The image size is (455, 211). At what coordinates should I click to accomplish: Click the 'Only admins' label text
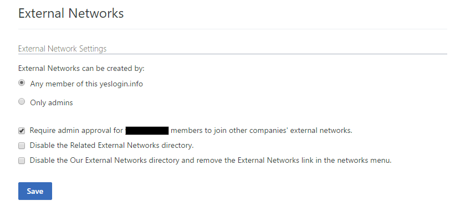coord(52,102)
